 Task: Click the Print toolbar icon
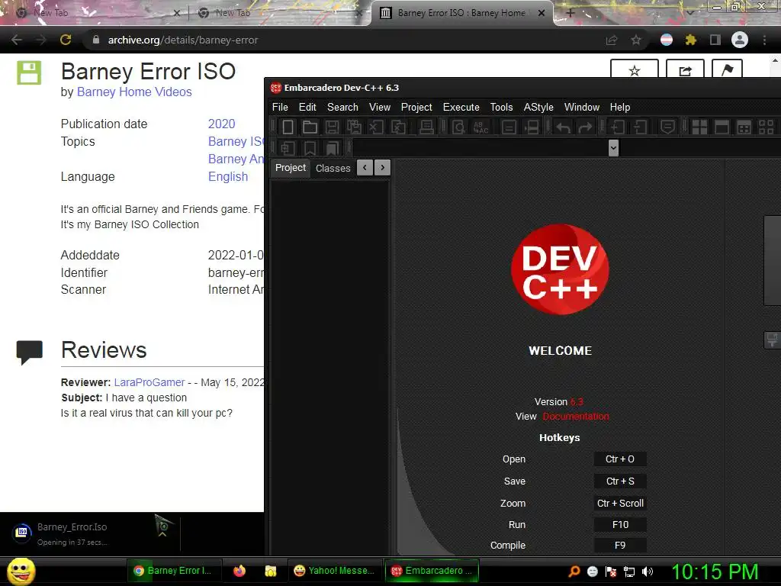(x=426, y=127)
